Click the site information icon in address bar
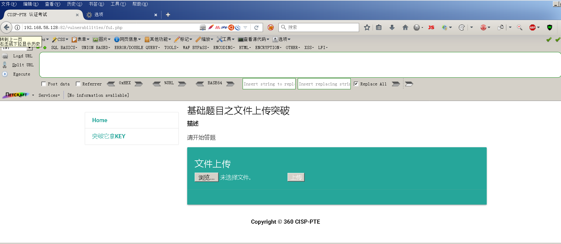The width and height of the screenshot is (561, 244). 17,27
